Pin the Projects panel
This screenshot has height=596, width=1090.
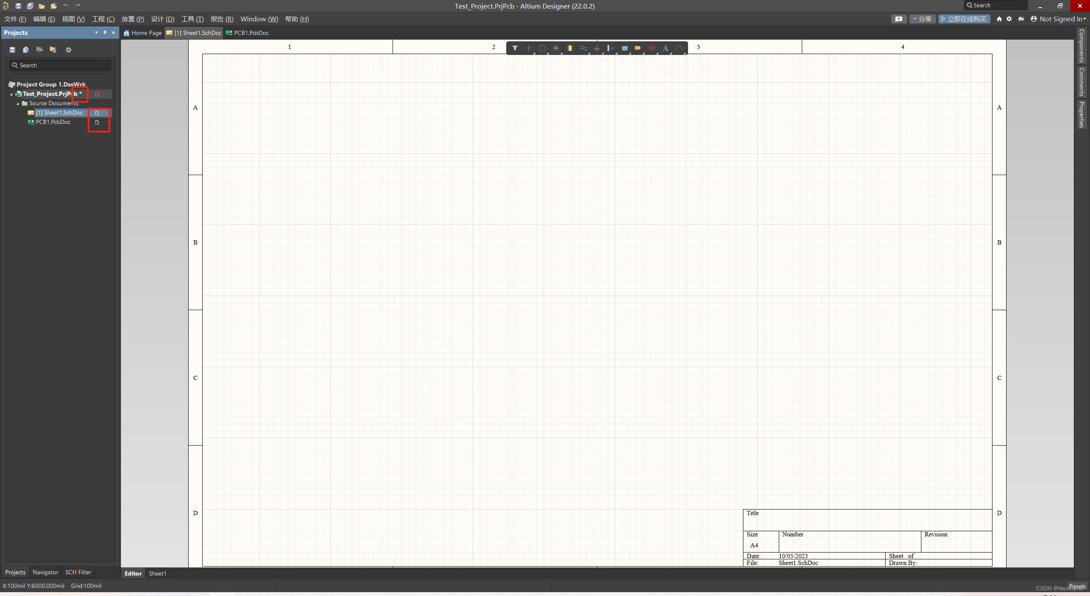pyautogui.click(x=105, y=32)
